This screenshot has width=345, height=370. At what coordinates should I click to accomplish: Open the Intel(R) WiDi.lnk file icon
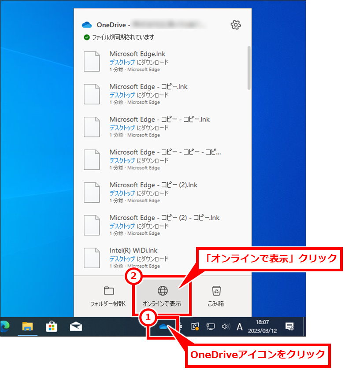coord(92,258)
